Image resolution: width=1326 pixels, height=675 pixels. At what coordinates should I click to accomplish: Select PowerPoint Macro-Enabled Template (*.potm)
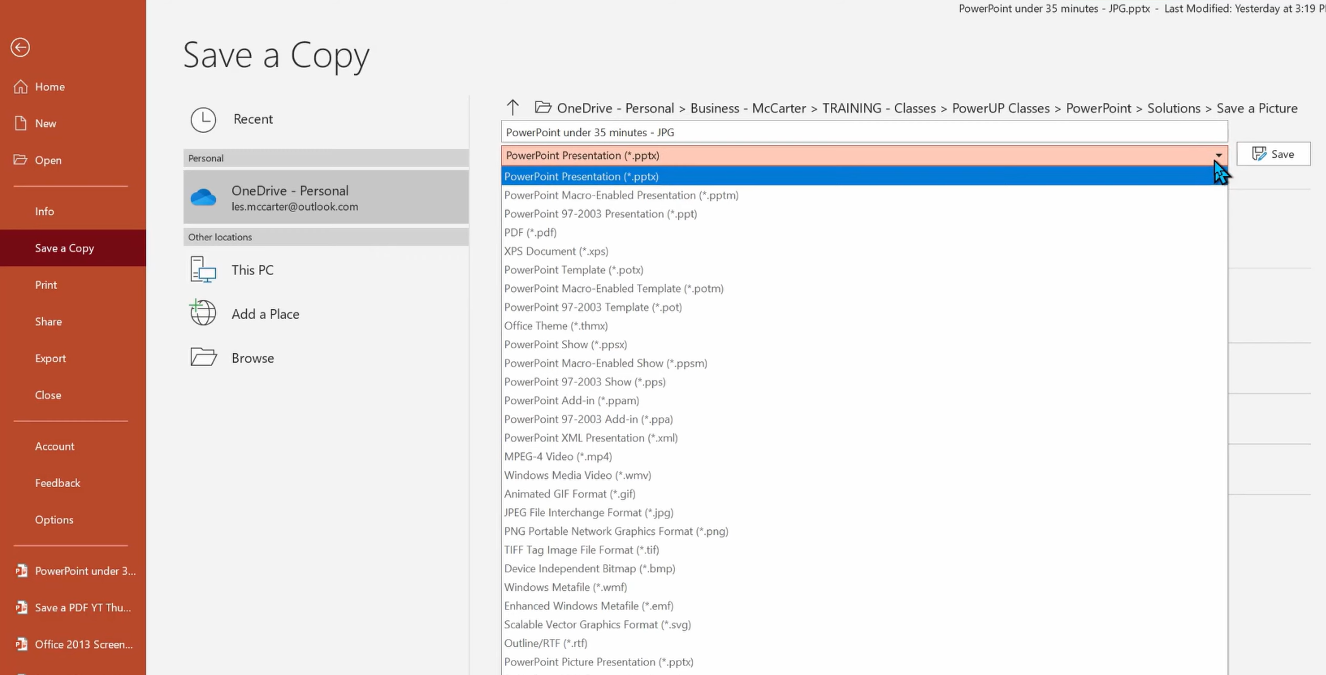pos(864,288)
